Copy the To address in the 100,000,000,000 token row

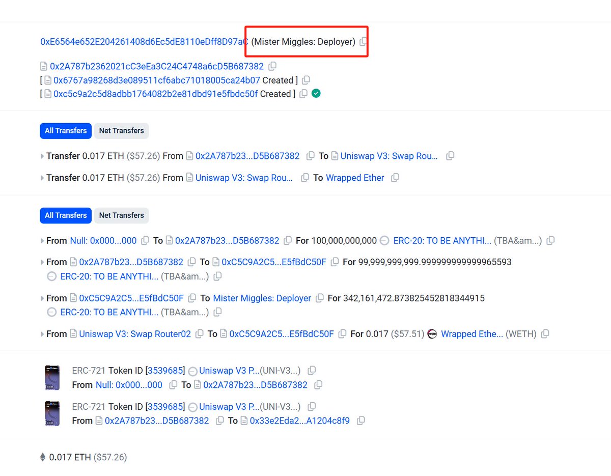pyautogui.click(x=288, y=241)
